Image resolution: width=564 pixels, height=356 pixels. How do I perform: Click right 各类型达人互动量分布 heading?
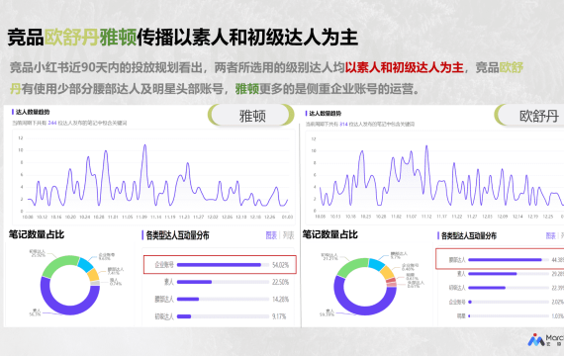(469, 236)
